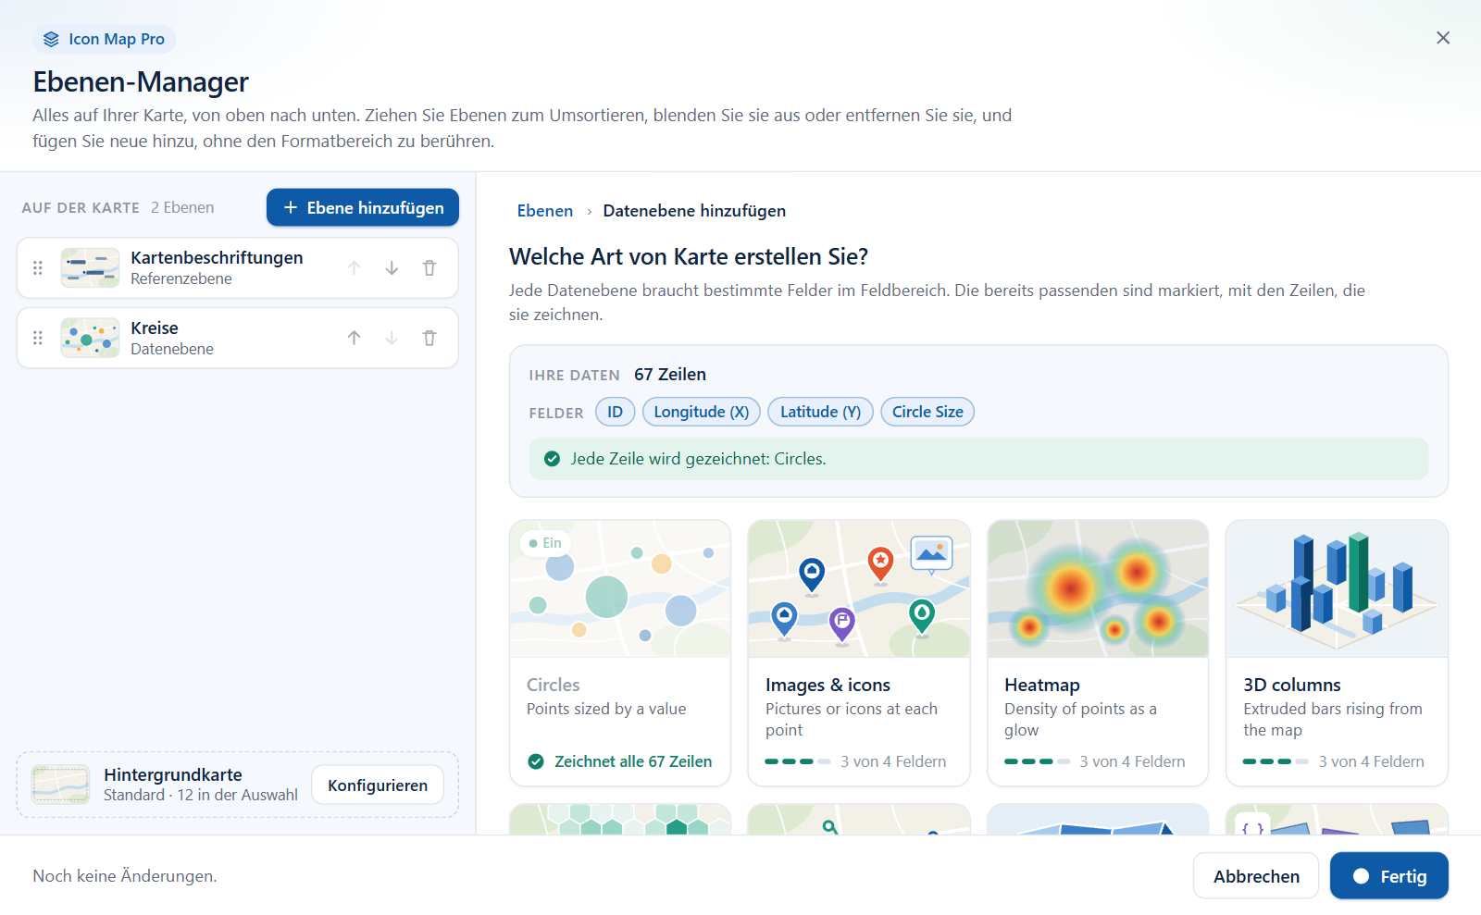Pick the Heatmap layer card
This screenshot has width=1481, height=915.
[x=1098, y=653]
